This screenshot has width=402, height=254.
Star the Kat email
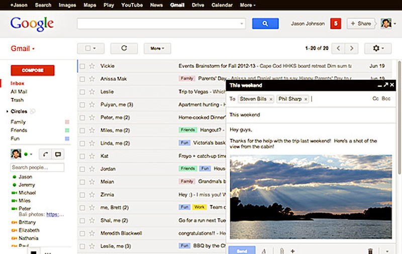point(92,156)
